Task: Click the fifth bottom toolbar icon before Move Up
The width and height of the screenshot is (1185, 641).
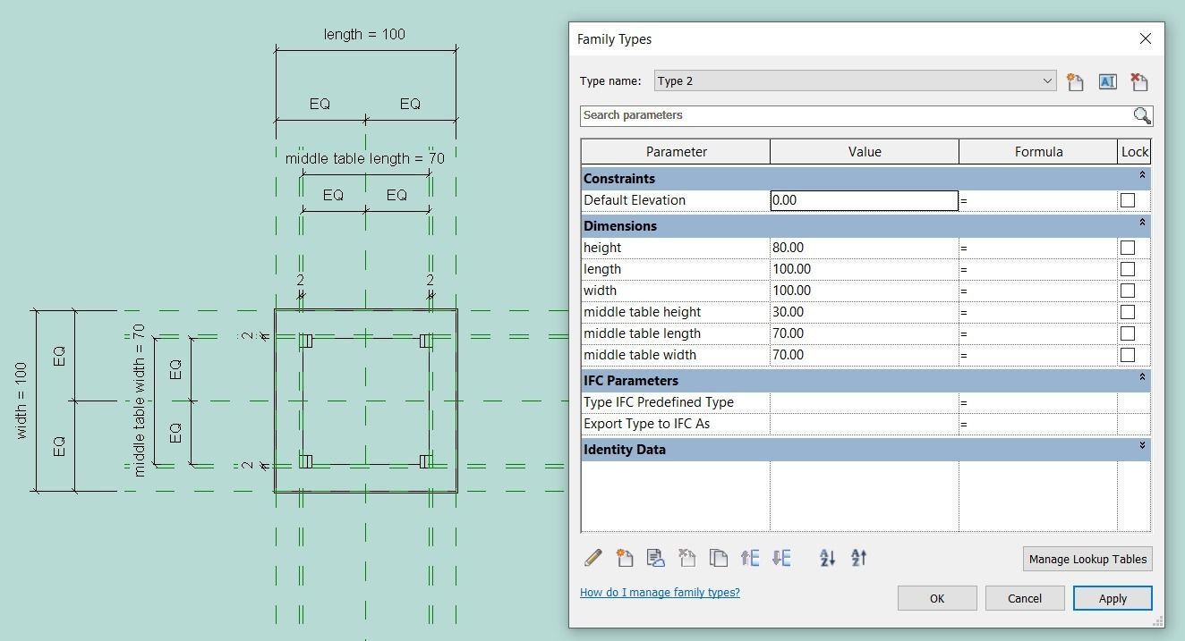Action: (x=719, y=558)
